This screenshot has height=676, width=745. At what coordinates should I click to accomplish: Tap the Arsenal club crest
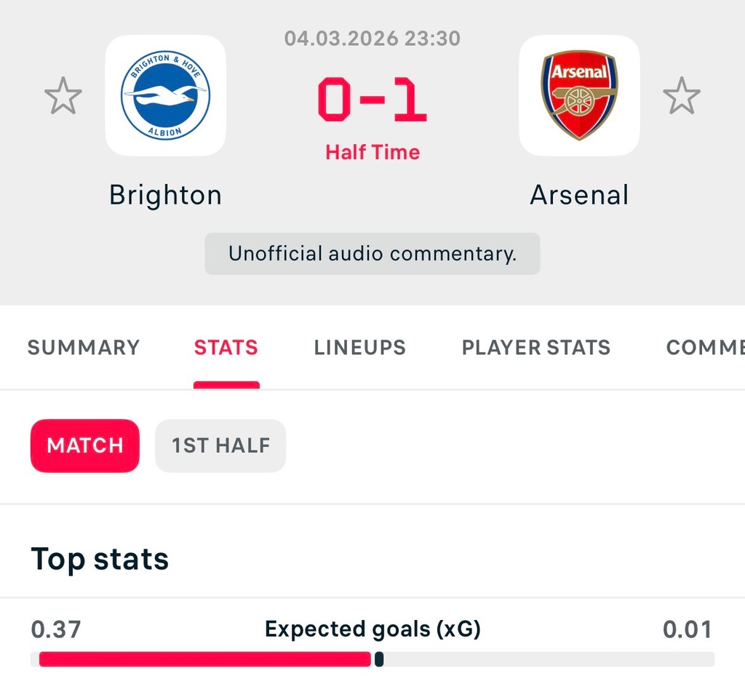click(579, 95)
